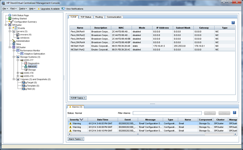Select the NICSlot1:Port1 row
Image resolution: width=243 pixels, height=150 pixels.
pos(152,46)
